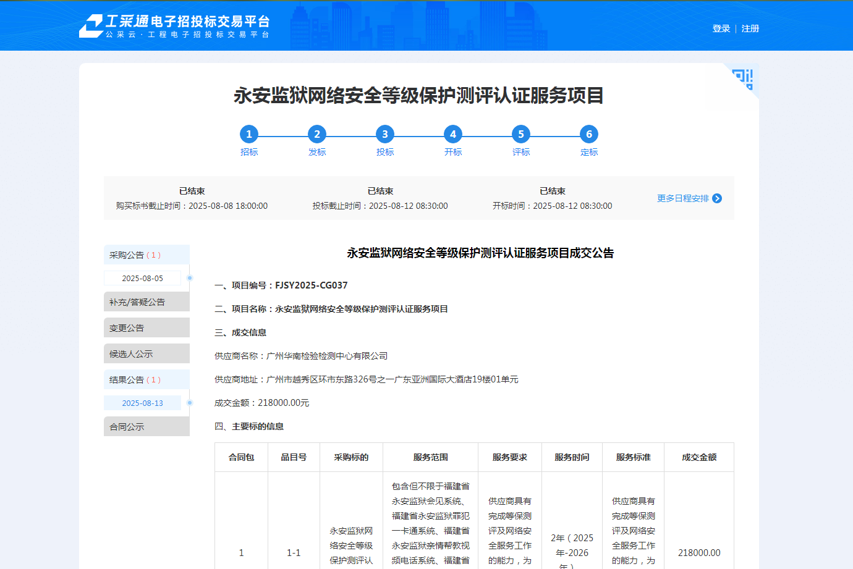
Task: Click the 工采通 platform logo
Action: click(x=174, y=26)
